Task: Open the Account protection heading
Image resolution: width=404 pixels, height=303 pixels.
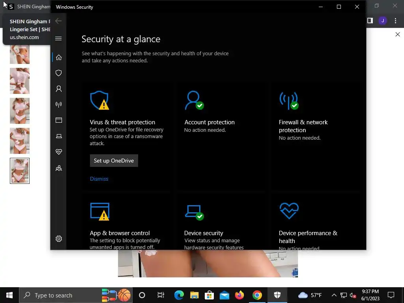Action: coord(209,122)
